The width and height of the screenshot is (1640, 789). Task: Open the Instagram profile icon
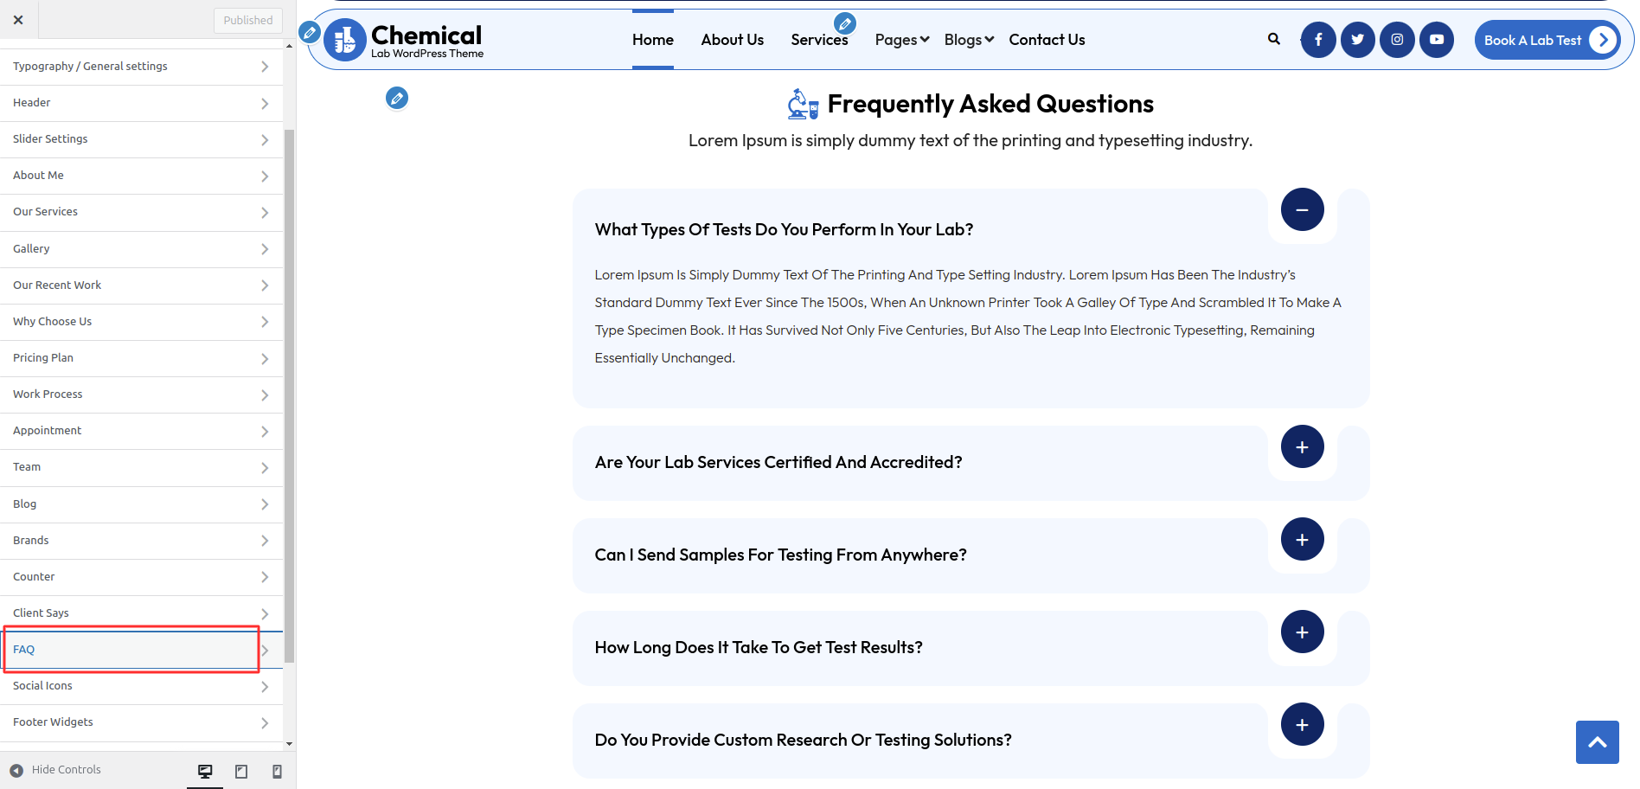point(1397,39)
